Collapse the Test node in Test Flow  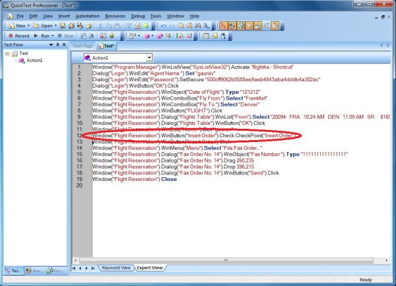[x=7, y=54]
